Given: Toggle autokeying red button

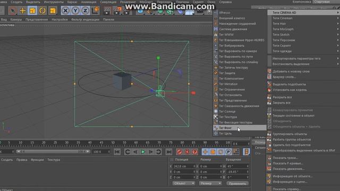Looking at the screenshot, I should point(187,152).
